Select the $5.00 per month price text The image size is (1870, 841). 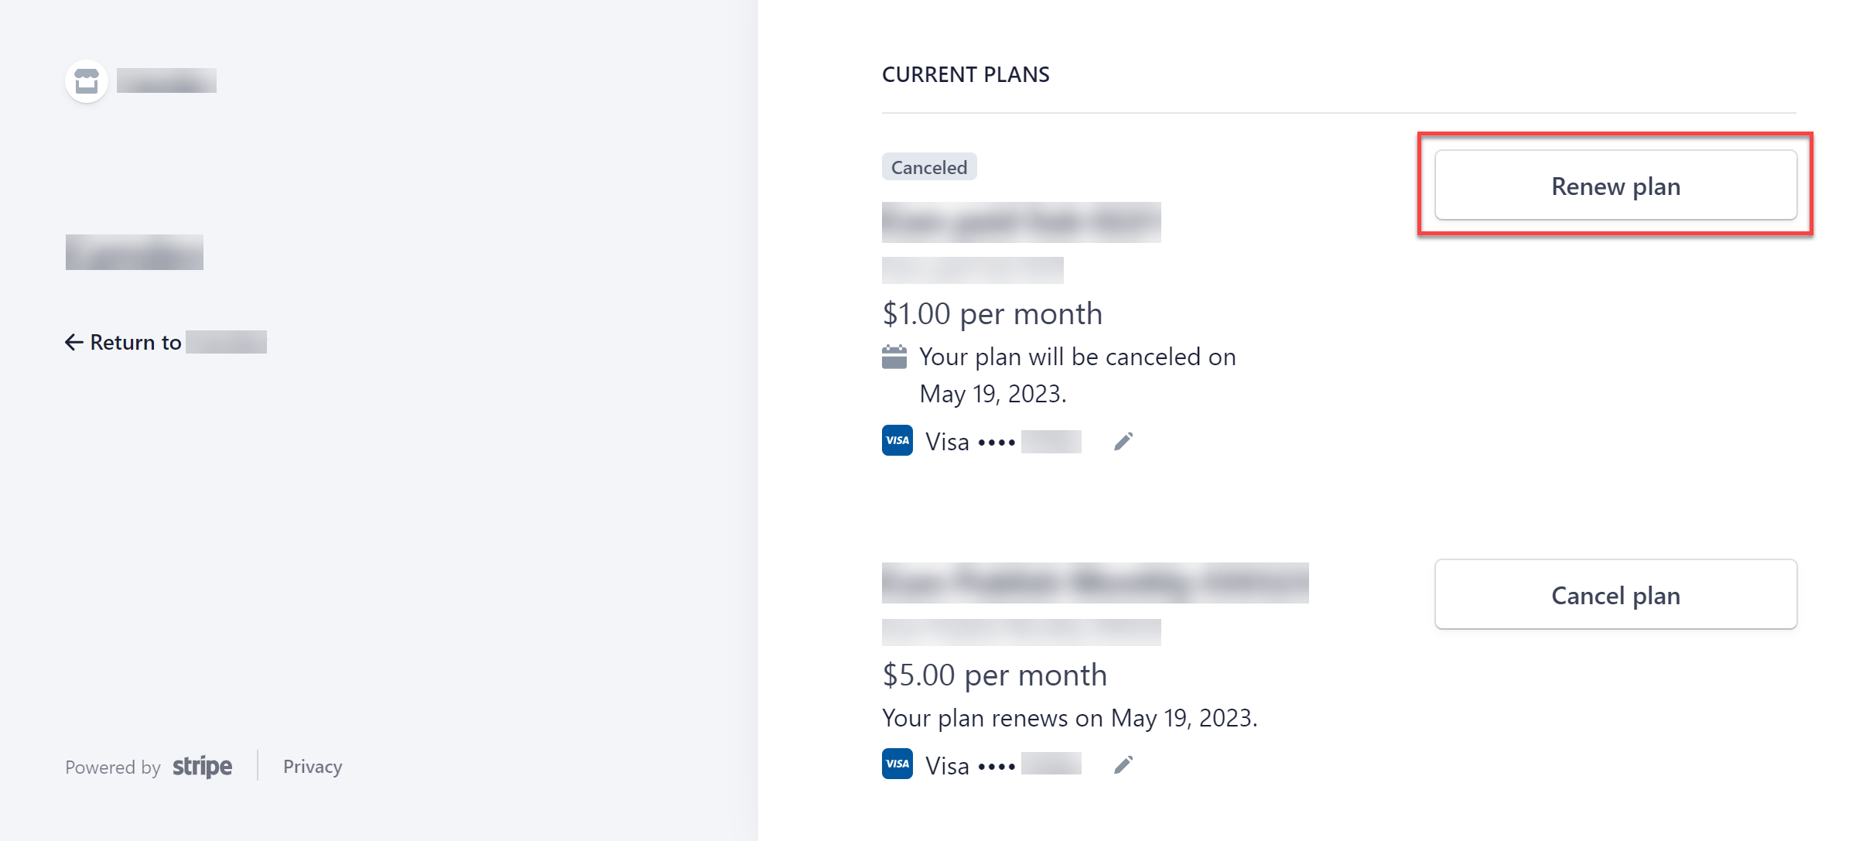tap(995, 675)
